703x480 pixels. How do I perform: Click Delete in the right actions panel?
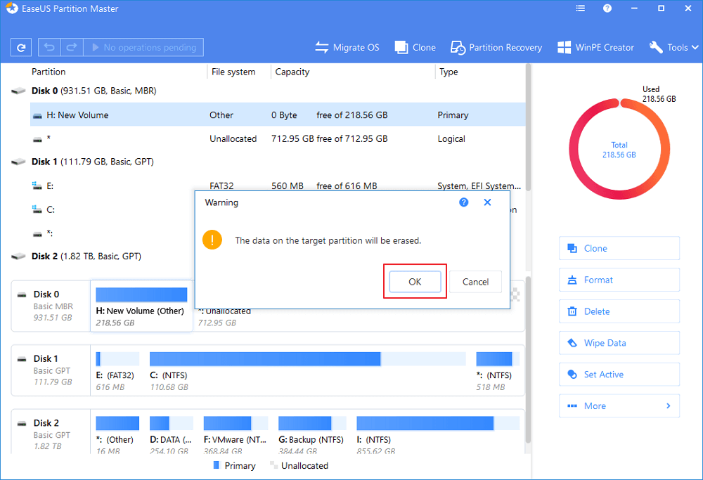(619, 311)
